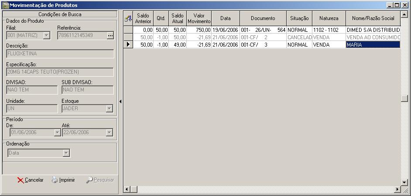Click the Movimentação de Produtos window title icon
This screenshot has height=196, width=411.
tap(5, 5)
